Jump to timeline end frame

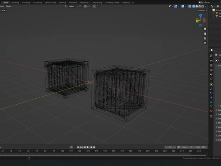coord(94,147)
